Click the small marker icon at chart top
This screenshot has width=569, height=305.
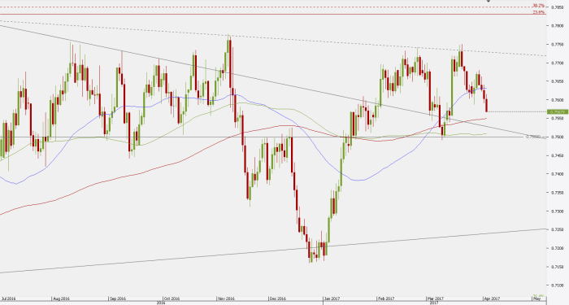coord(489,1)
